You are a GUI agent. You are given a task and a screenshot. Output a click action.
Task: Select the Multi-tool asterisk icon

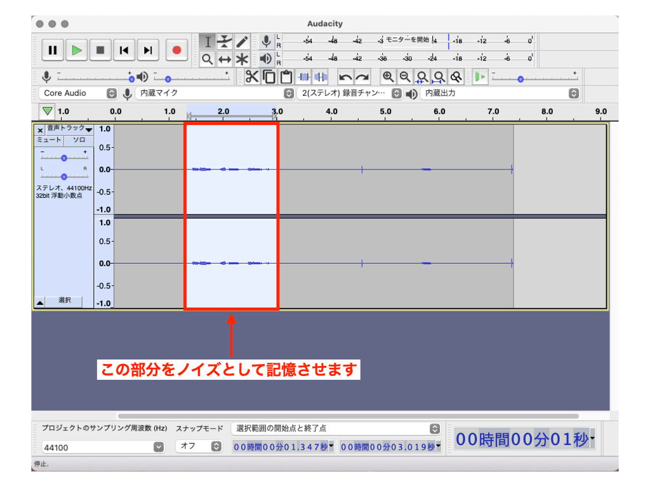242,59
